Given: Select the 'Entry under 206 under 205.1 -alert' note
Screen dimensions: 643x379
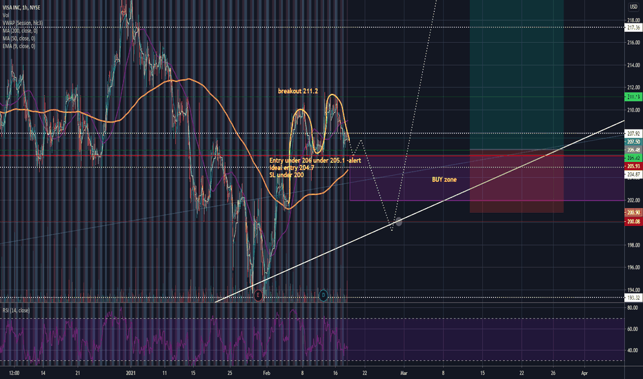Looking at the screenshot, I should point(315,160).
